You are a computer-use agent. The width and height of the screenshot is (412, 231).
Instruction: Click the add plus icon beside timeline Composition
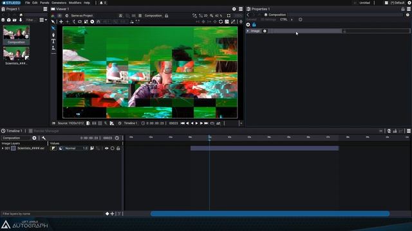pos(34,138)
